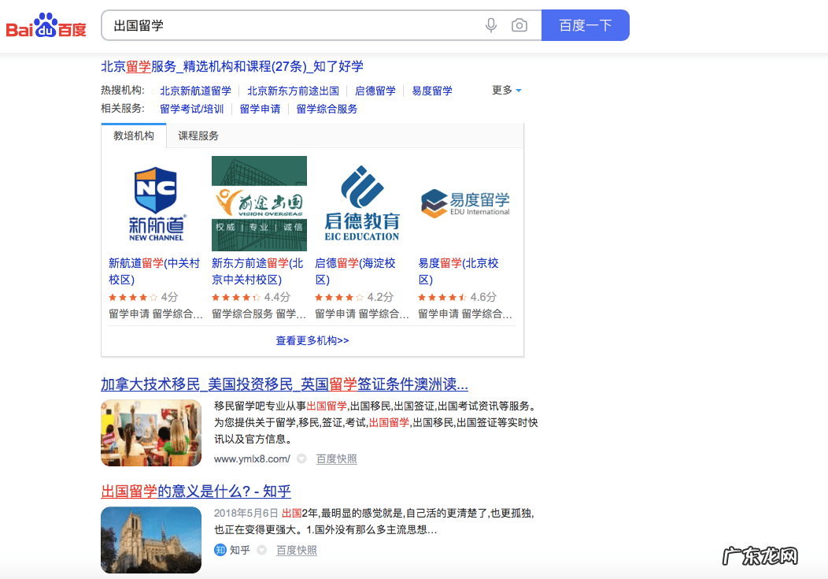Viewport: 828px width, 579px height.
Task: Start a voice search with the microphone icon
Action: (x=490, y=24)
